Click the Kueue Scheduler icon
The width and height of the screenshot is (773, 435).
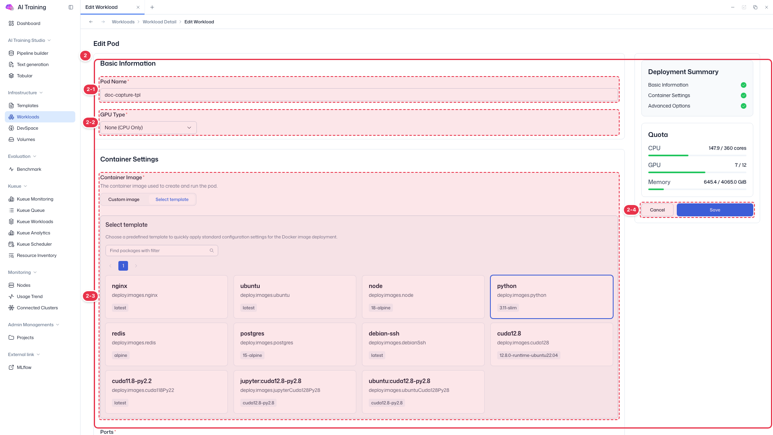[11, 244]
